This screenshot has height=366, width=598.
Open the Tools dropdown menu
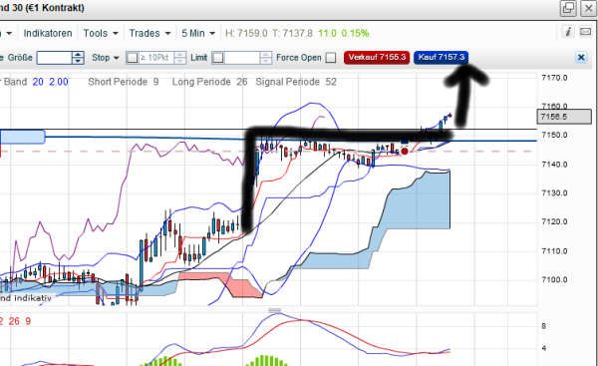(x=101, y=33)
